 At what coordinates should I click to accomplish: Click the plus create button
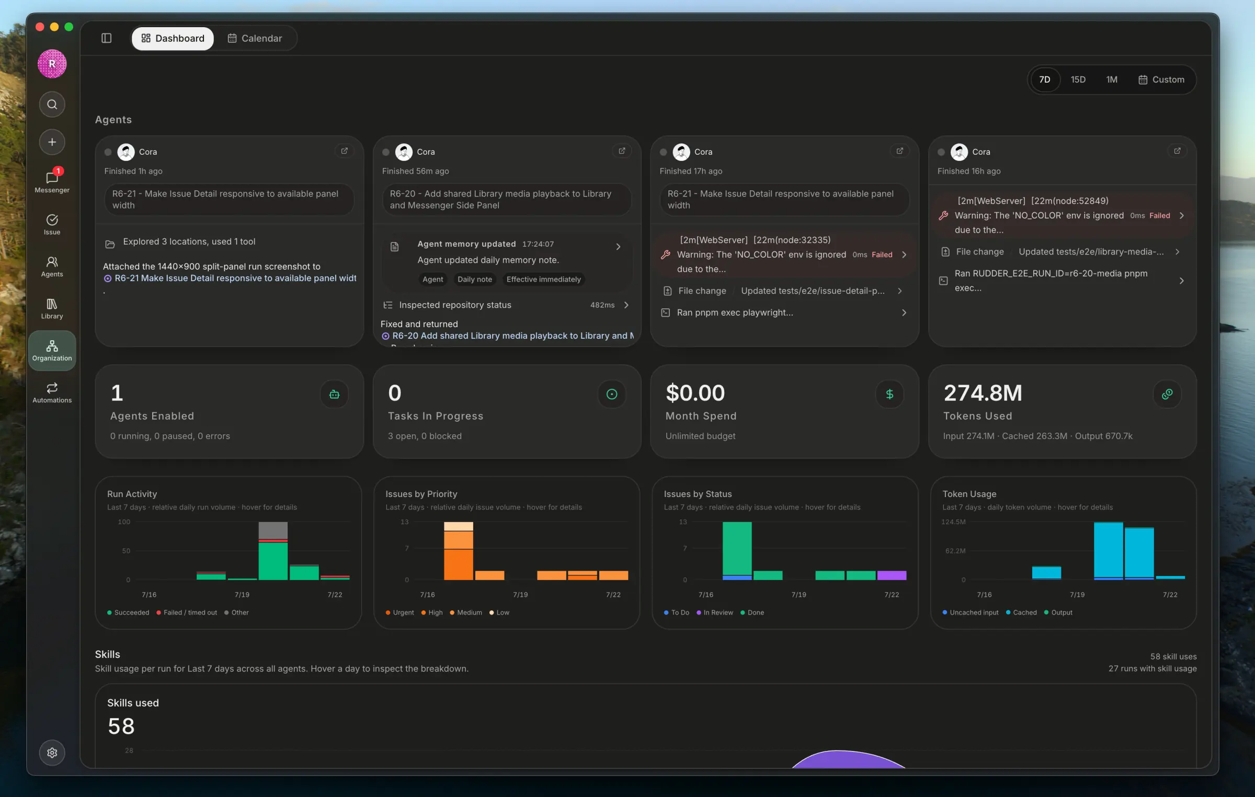click(52, 142)
